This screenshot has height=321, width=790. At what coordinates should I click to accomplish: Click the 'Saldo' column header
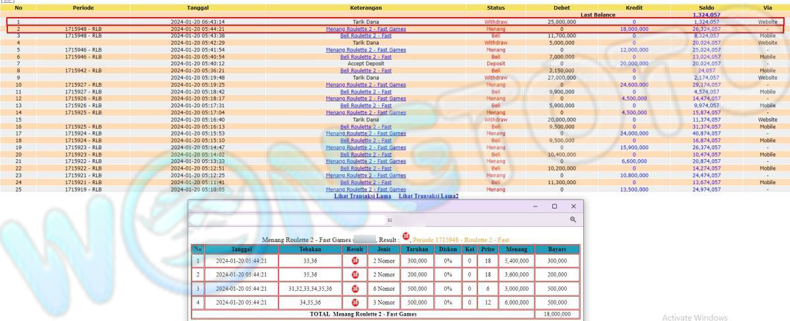pos(706,8)
